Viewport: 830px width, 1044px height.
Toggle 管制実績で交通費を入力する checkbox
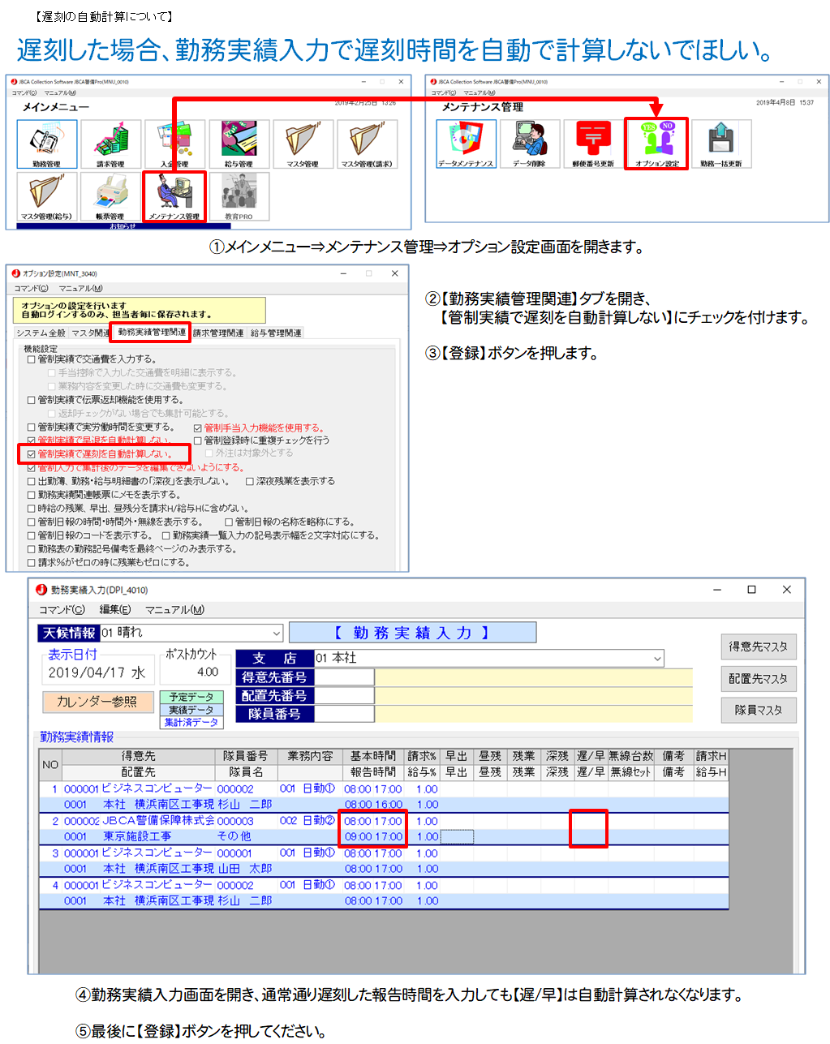pyautogui.click(x=32, y=359)
